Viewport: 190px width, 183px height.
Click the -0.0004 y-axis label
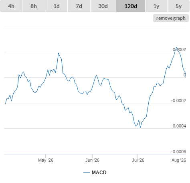coord(178,126)
